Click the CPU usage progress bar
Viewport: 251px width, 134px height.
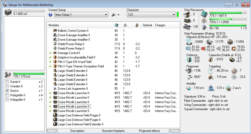pyautogui.click(x=228, y=13)
